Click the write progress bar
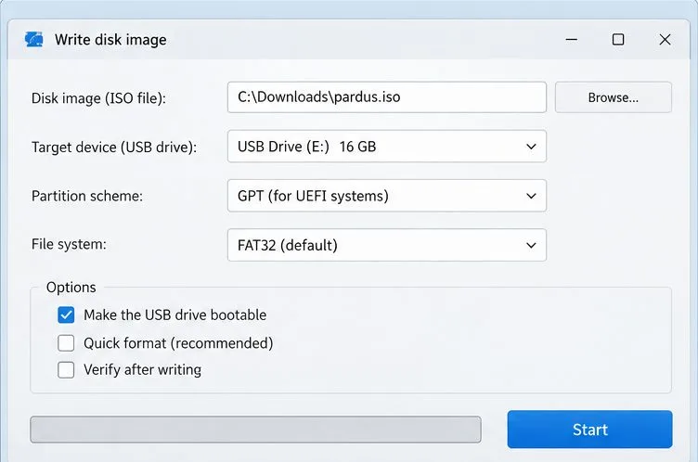 click(x=255, y=430)
